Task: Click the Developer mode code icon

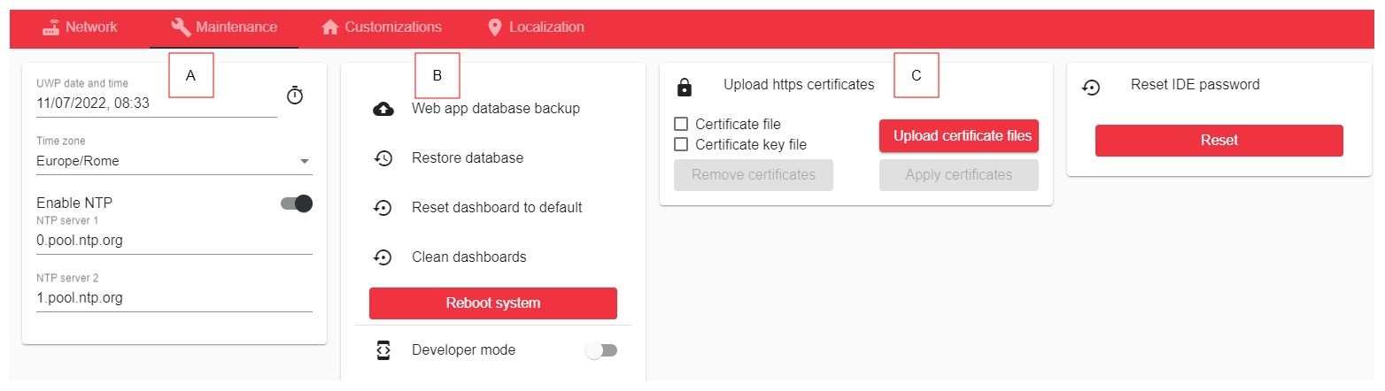Action: tap(383, 350)
